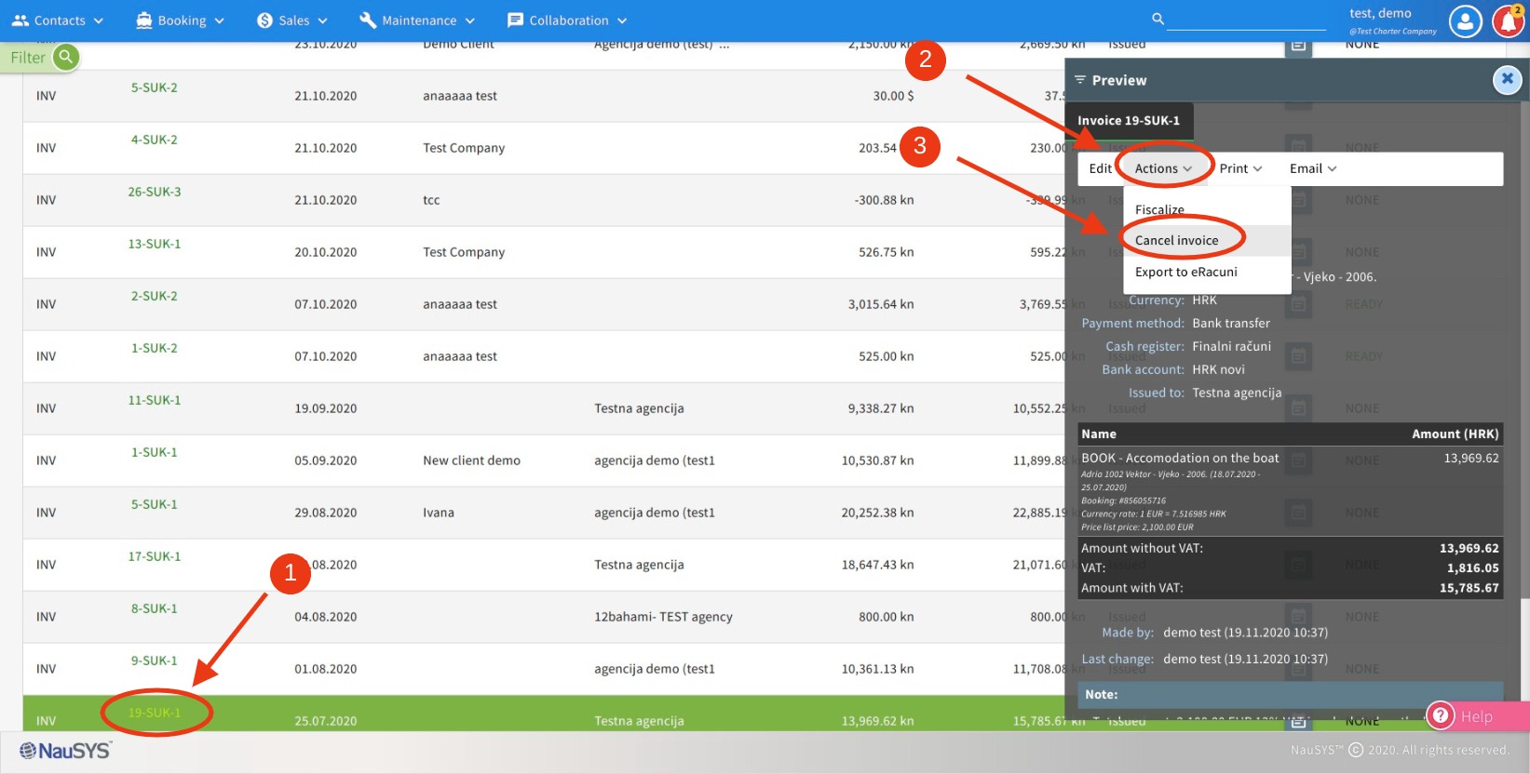Click the NauSYS logo in footer
Viewport: 1530px width, 774px height.
(x=65, y=751)
